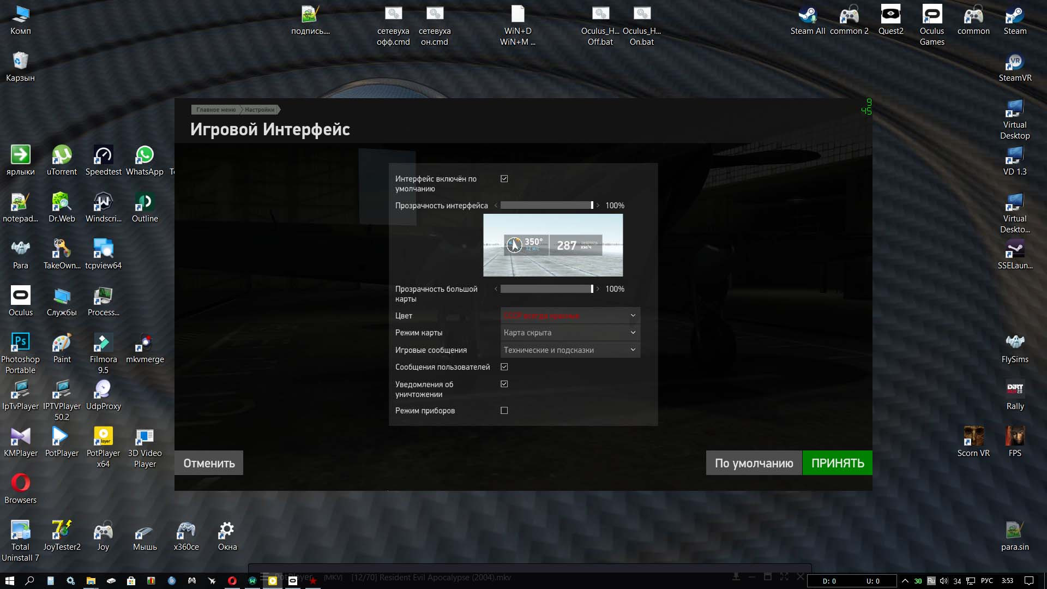The width and height of the screenshot is (1047, 589).
Task: Open the 'сетевуха офф.cmd' file icon
Action: point(393,25)
